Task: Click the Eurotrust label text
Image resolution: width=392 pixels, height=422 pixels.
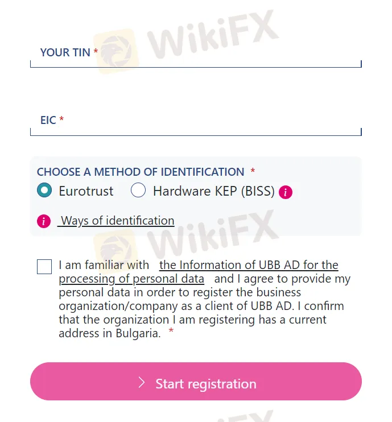Action: tap(86, 191)
